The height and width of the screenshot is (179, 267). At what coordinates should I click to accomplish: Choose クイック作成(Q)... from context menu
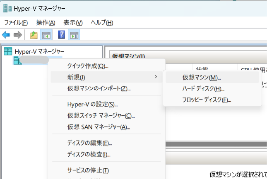(107, 66)
